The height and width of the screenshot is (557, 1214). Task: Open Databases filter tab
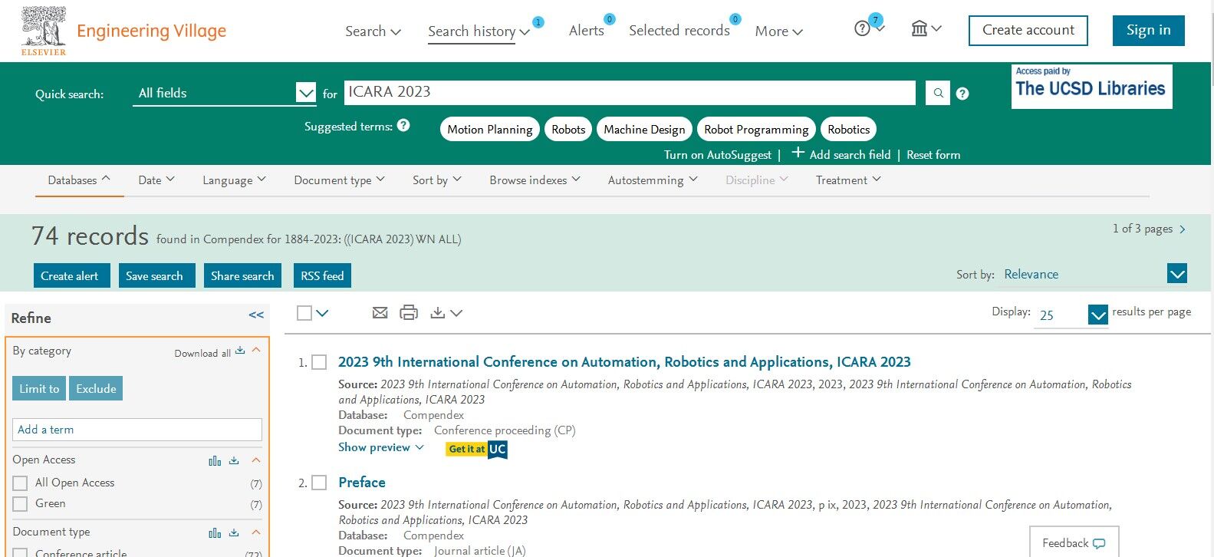pyautogui.click(x=79, y=180)
